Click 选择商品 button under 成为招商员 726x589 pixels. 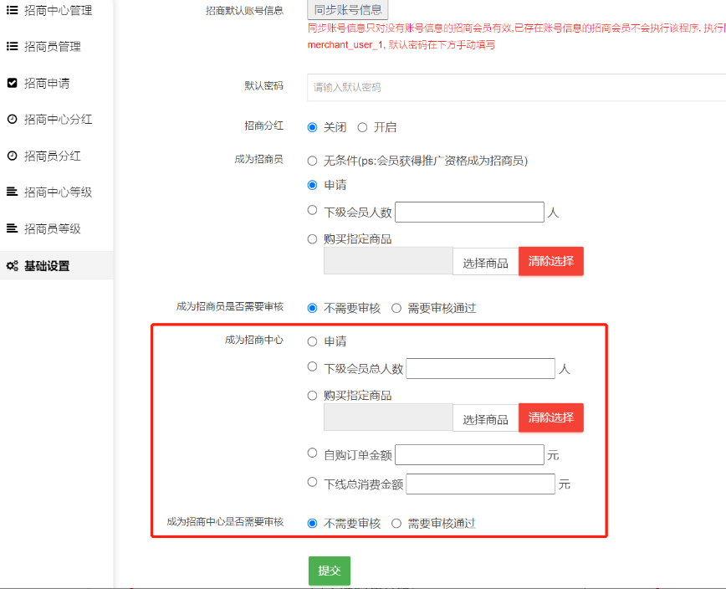[485, 262]
